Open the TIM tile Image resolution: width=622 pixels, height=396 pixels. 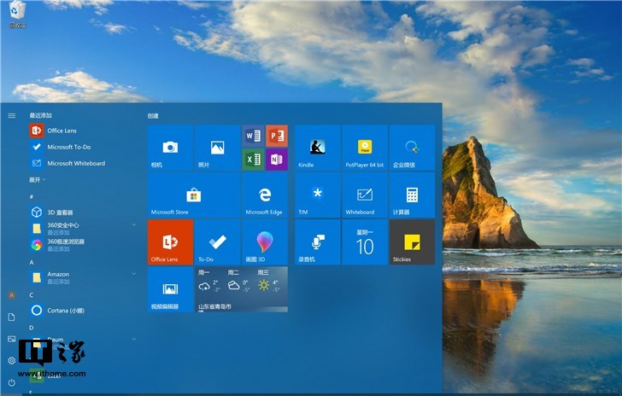pyautogui.click(x=317, y=195)
